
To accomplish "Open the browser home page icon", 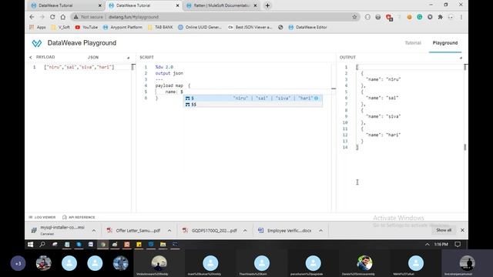I will pyautogui.click(x=63, y=17).
